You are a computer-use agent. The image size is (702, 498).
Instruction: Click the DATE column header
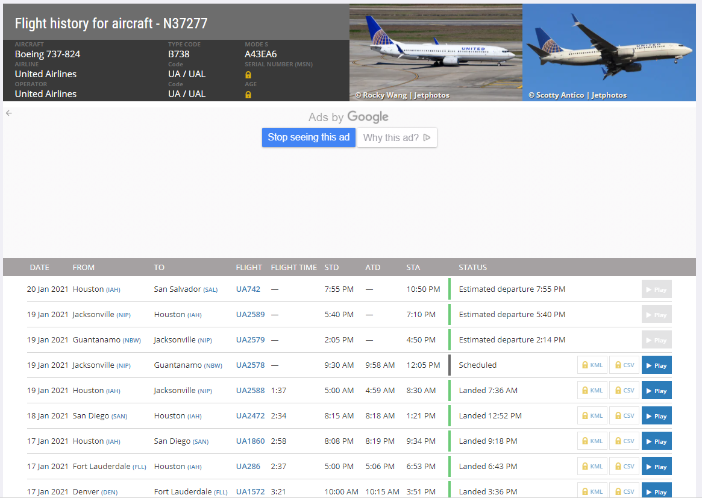39,267
